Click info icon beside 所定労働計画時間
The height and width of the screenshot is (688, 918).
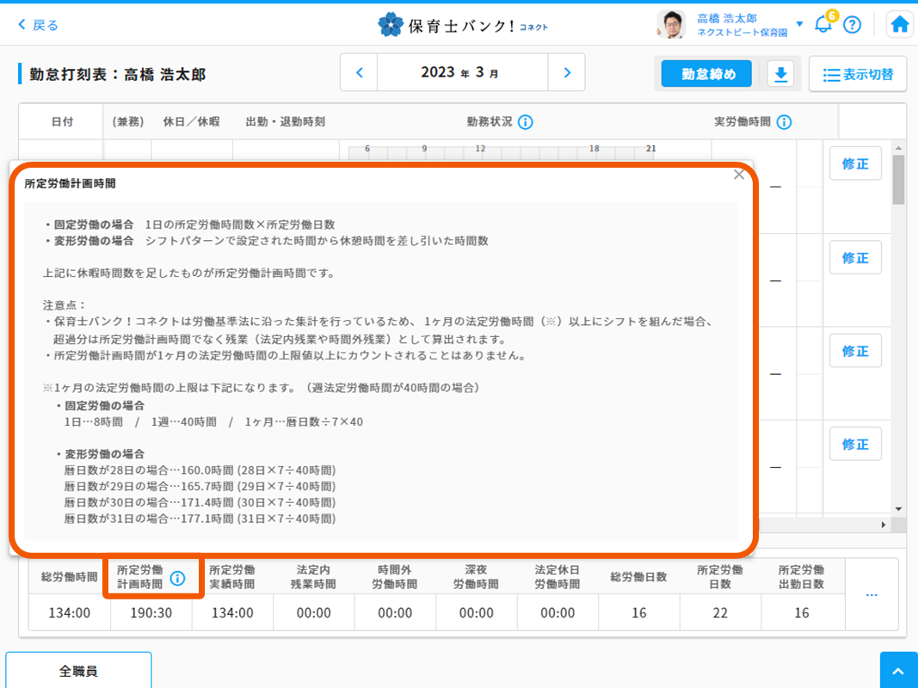tap(177, 578)
